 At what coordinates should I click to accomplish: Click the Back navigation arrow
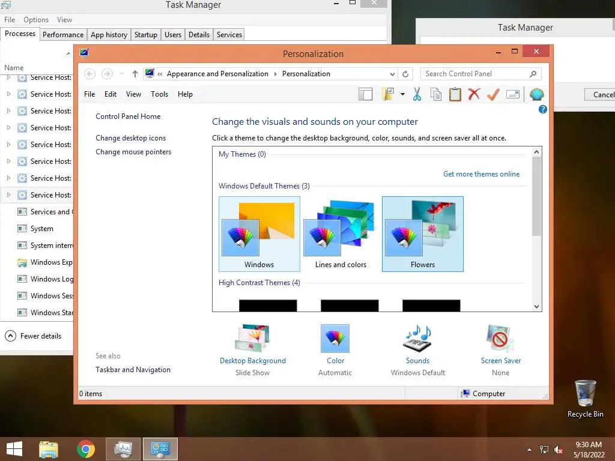(x=90, y=74)
